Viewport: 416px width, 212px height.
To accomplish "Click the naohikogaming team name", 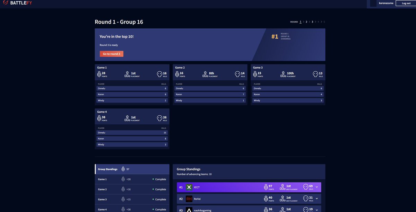I will pos(202,210).
